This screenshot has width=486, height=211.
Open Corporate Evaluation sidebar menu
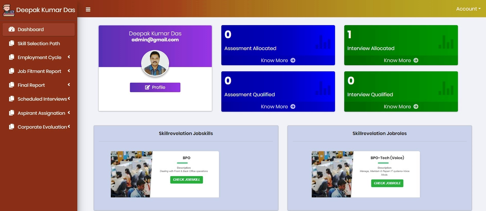pyautogui.click(x=39, y=127)
